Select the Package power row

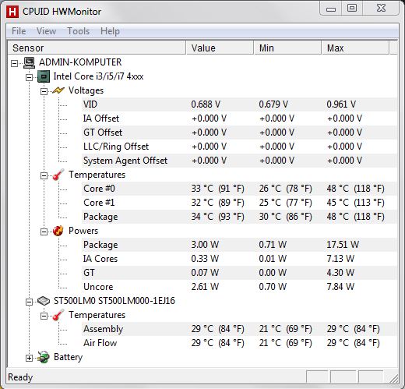pos(239,245)
